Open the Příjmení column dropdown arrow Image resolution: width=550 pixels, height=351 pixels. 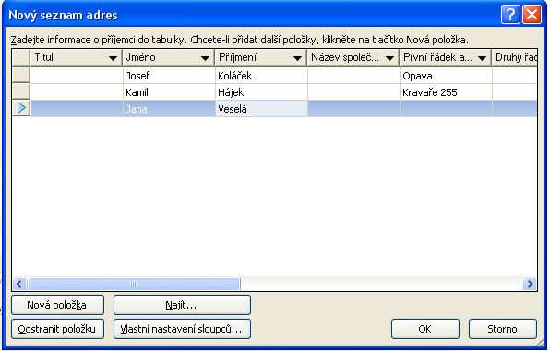297,58
